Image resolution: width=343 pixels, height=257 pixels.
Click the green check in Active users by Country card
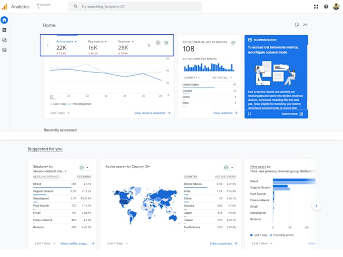click(x=226, y=167)
